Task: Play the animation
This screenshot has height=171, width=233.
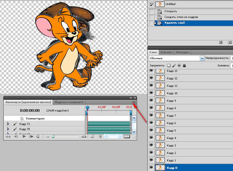Action: tap(24, 137)
